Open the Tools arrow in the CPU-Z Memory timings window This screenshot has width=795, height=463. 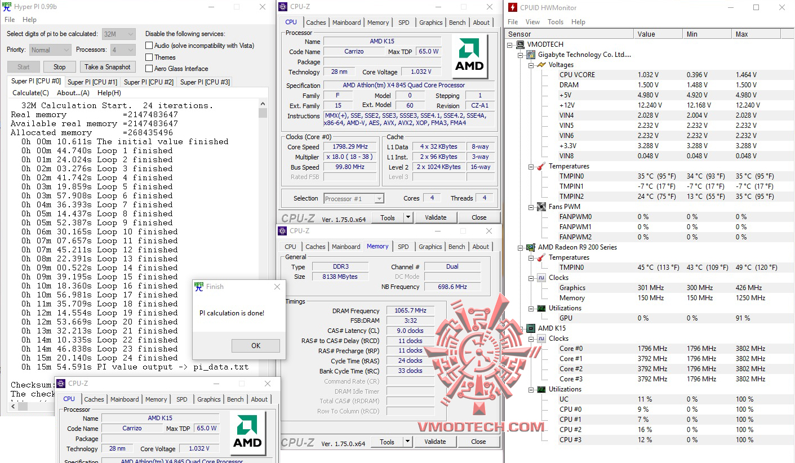point(408,442)
